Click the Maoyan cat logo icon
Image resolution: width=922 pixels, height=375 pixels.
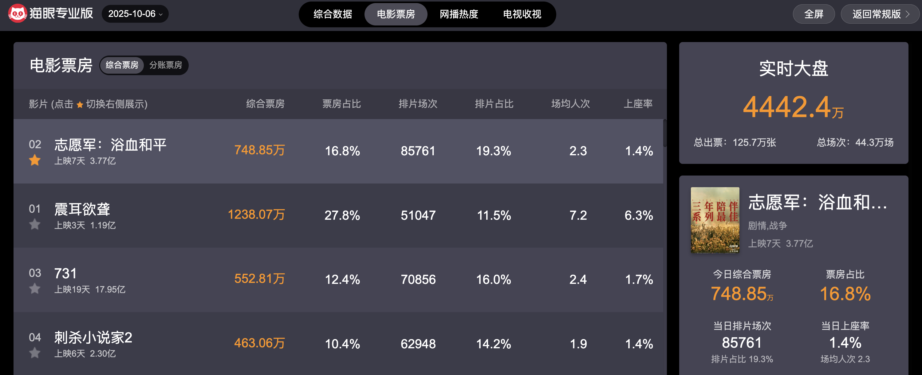pyautogui.click(x=17, y=14)
